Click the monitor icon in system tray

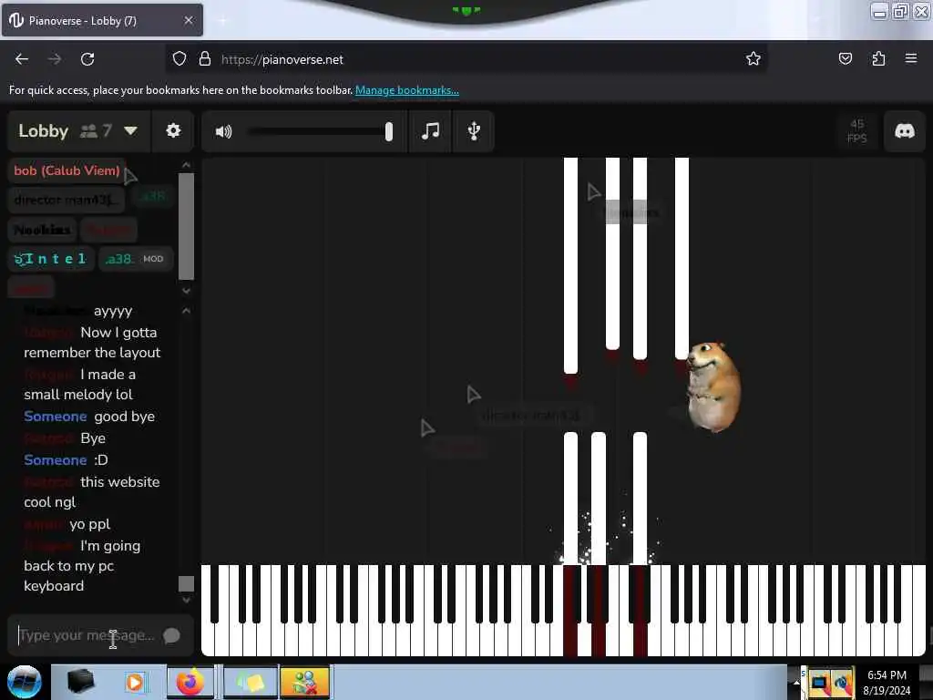coord(819,683)
